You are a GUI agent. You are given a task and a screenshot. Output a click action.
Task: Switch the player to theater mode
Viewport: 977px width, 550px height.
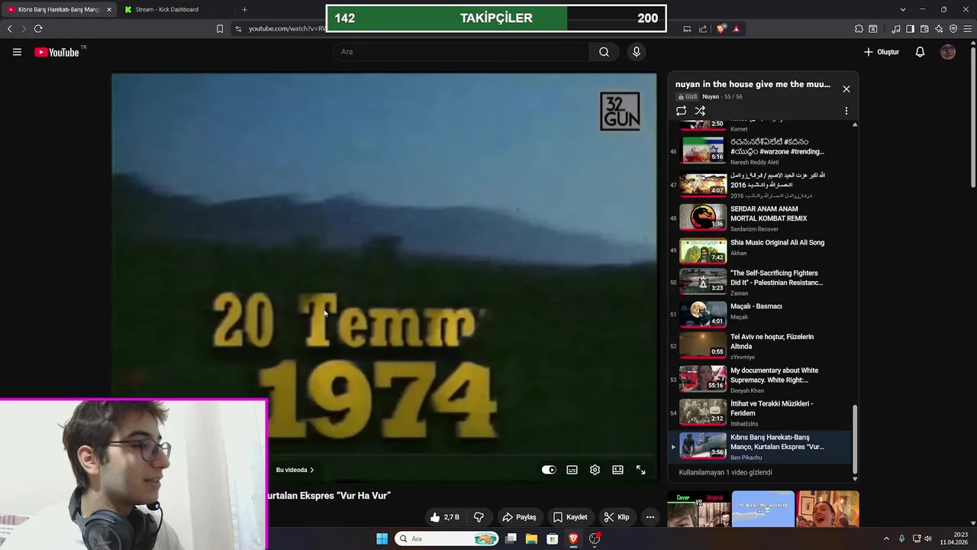pyautogui.click(x=617, y=470)
